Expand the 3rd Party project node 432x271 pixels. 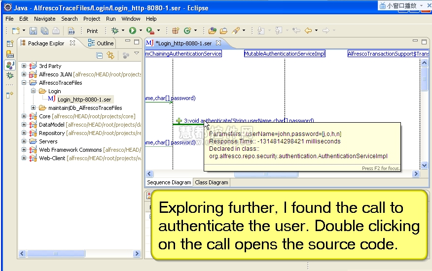[24, 66]
